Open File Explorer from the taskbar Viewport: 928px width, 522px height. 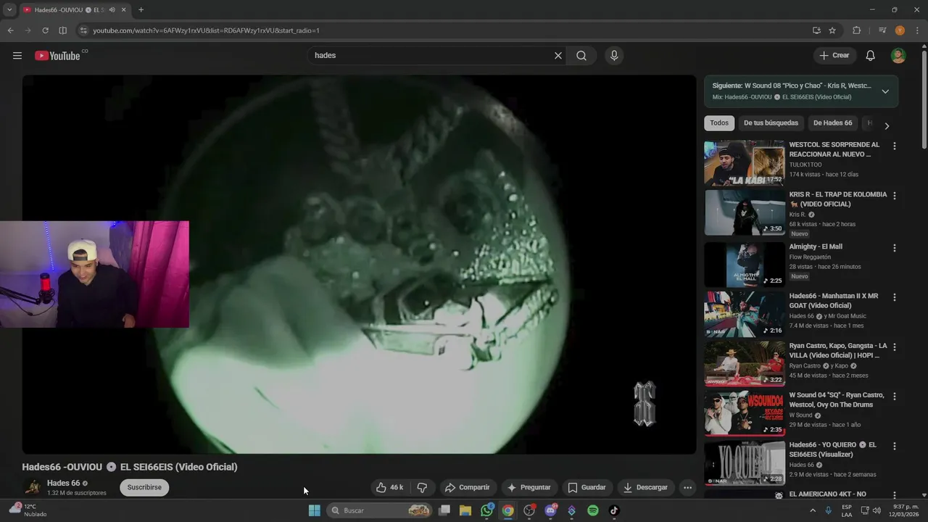pyautogui.click(x=465, y=510)
